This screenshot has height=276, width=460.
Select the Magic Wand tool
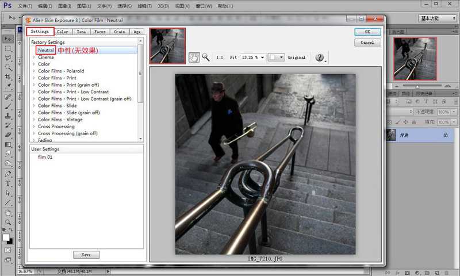(x=8, y=67)
